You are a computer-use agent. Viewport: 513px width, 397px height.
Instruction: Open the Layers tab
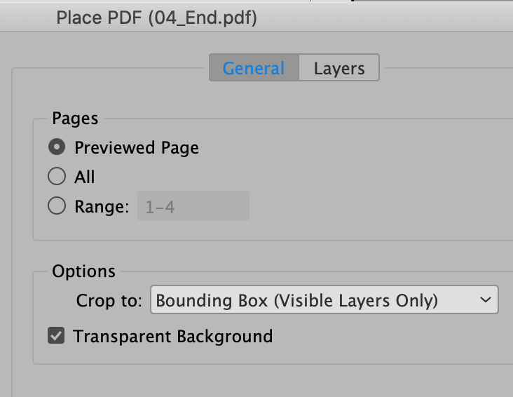click(x=339, y=68)
